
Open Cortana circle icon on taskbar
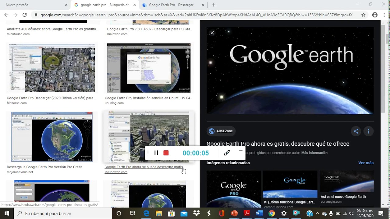[119, 213]
